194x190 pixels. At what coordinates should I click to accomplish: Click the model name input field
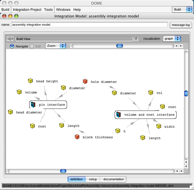[x=89, y=25]
